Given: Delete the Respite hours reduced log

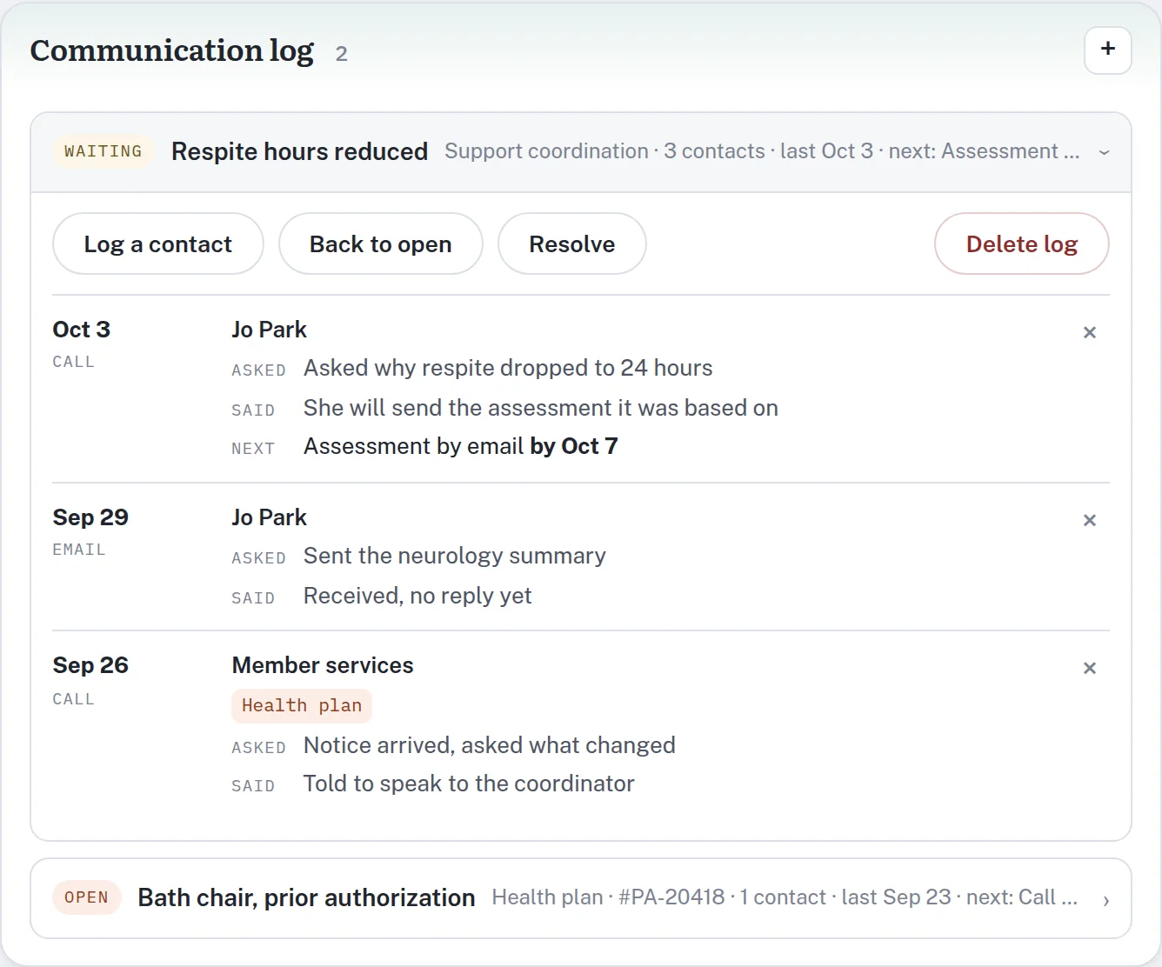Looking at the screenshot, I should (1021, 243).
